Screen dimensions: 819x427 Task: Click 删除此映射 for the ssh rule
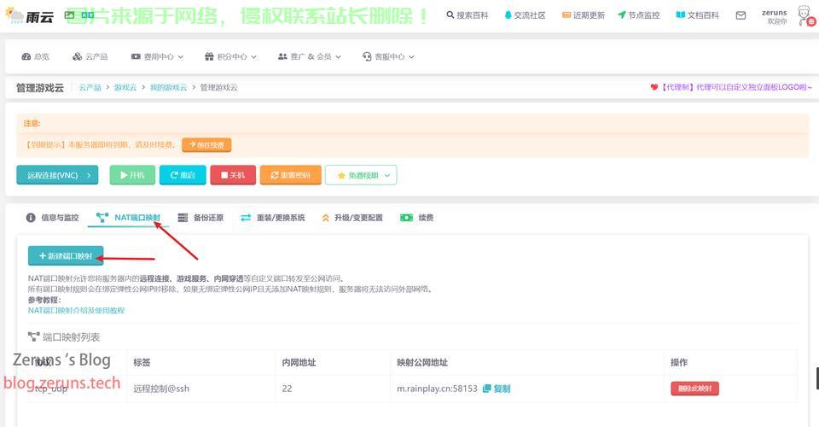pos(694,389)
